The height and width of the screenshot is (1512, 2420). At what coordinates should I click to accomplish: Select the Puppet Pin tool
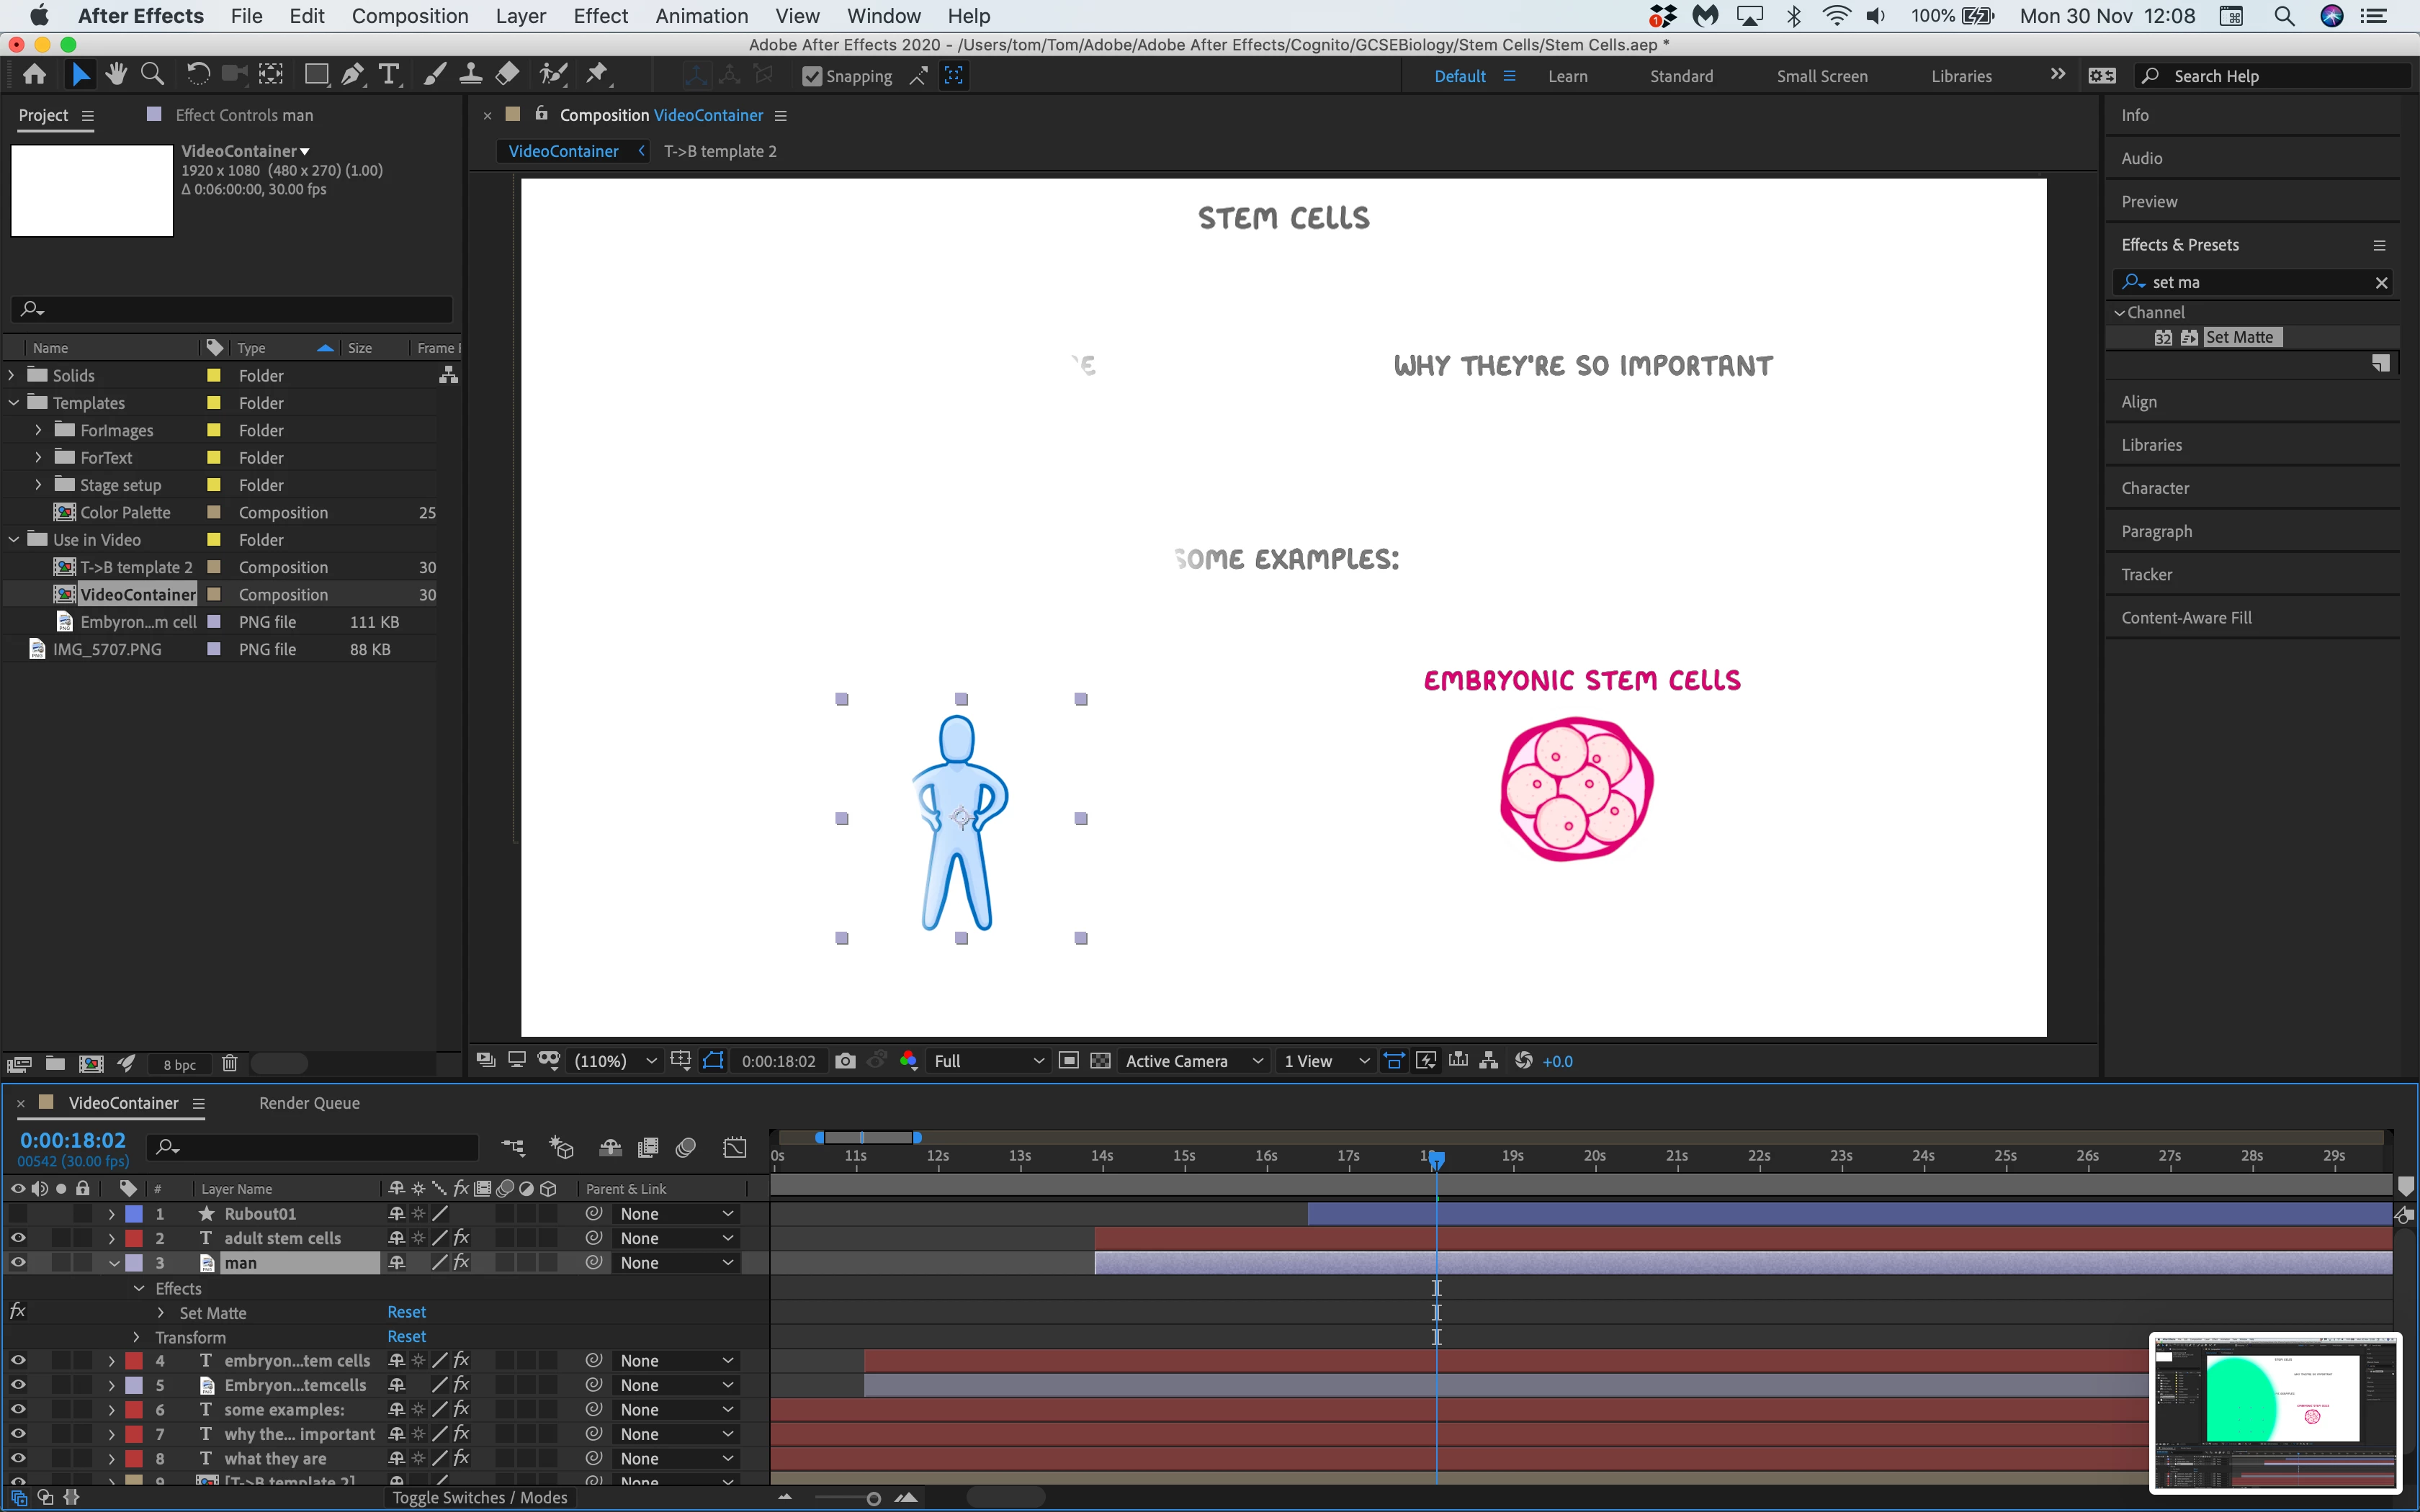tap(597, 75)
